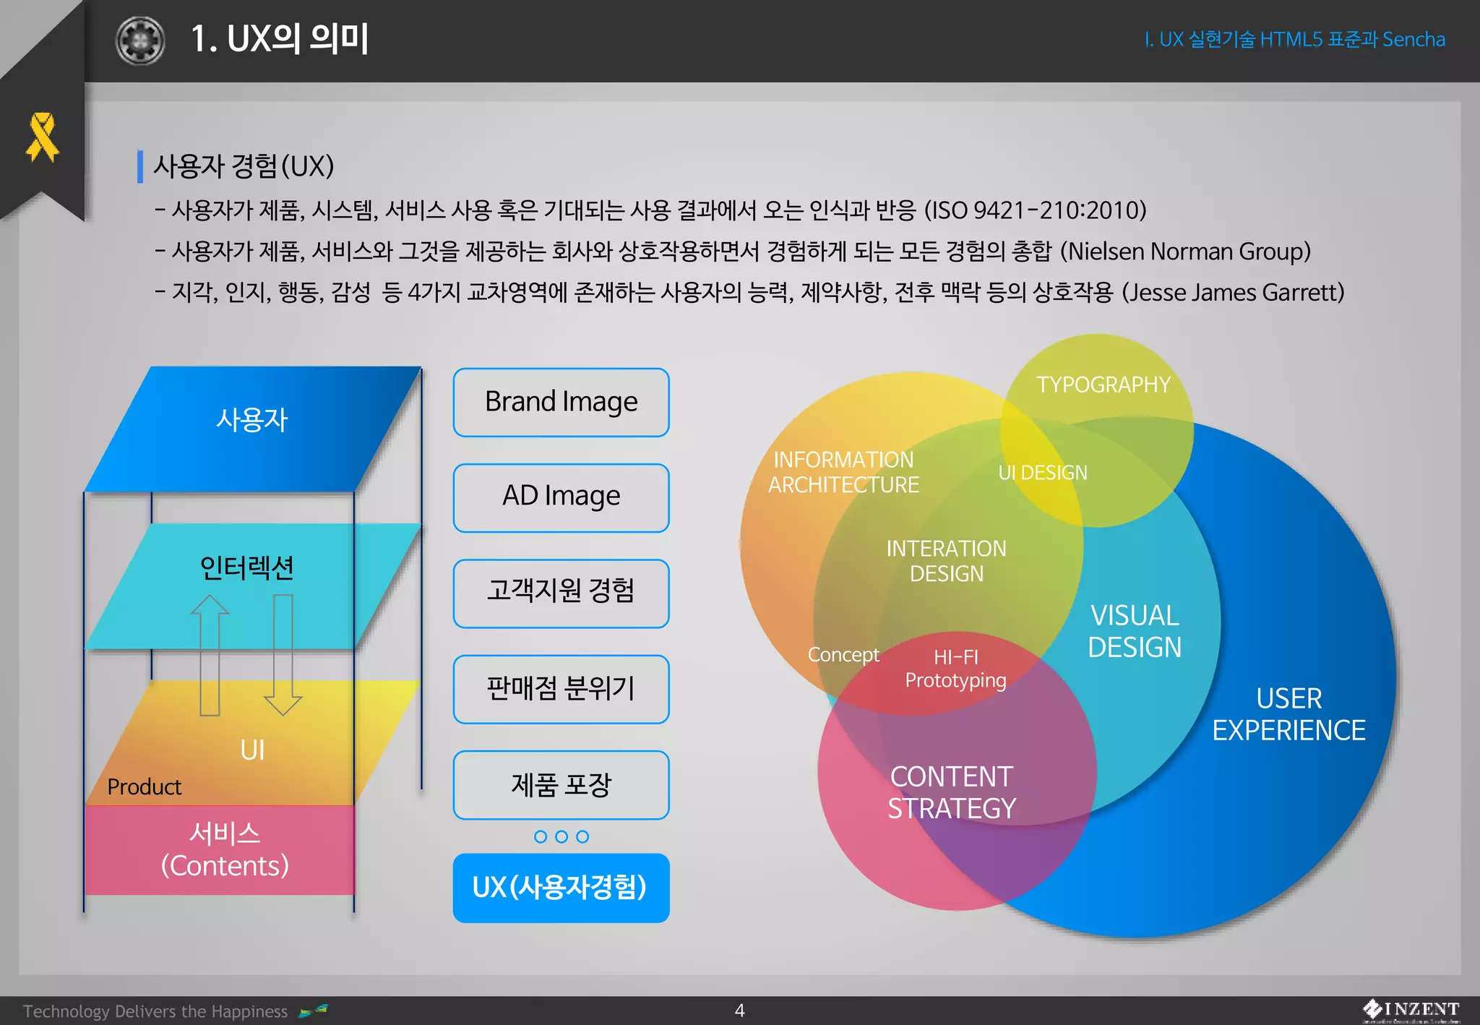Select the Brand Image box
The image size is (1480, 1025).
point(562,402)
